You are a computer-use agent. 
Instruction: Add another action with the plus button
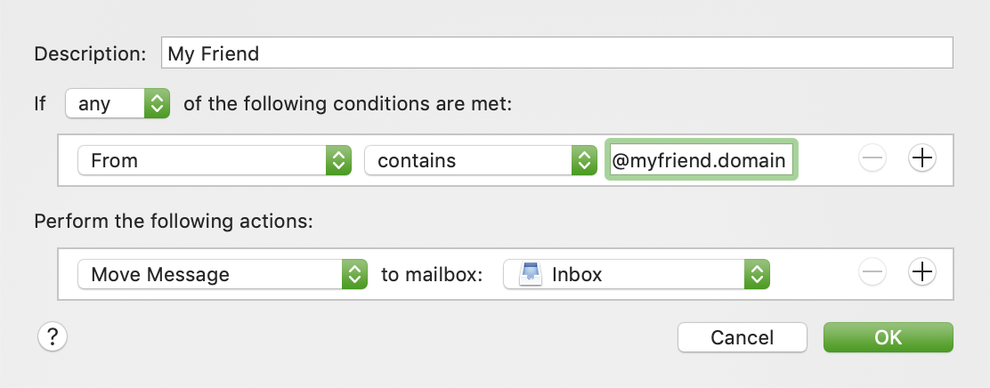coord(923,273)
